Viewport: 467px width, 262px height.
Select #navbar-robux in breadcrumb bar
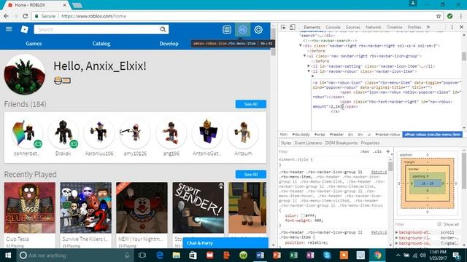387,135
